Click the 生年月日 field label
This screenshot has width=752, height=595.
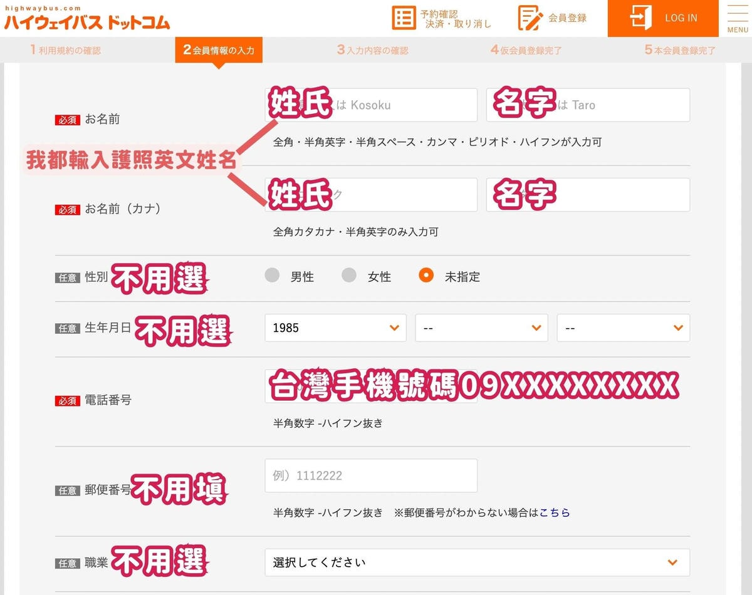tap(108, 327)
